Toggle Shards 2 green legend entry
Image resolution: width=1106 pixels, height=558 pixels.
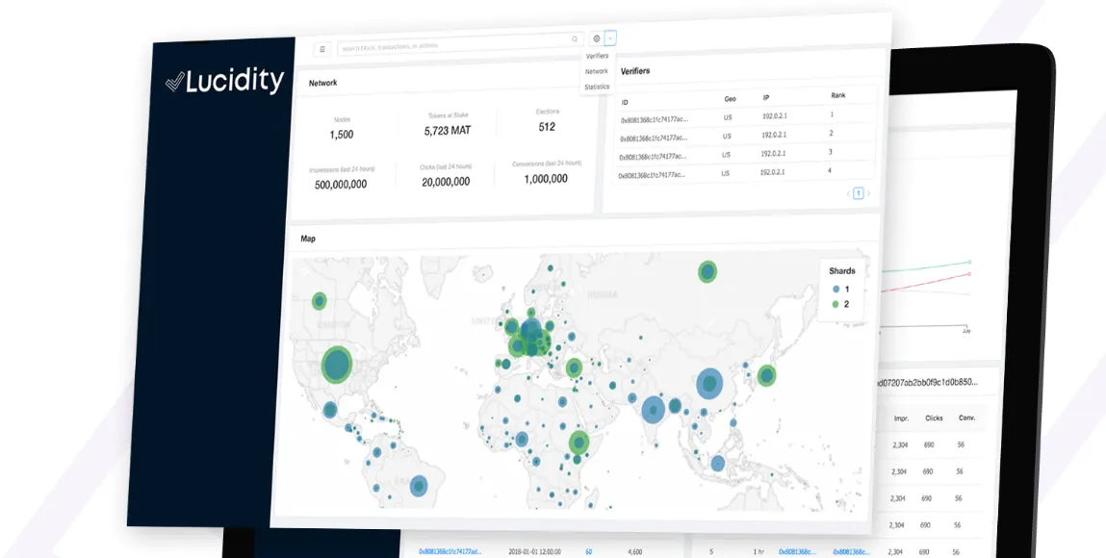tap(840, 304)
